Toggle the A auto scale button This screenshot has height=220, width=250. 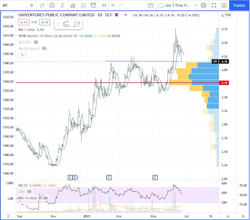(228, 216)
